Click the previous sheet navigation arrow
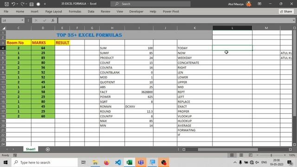 coord(7,149)
